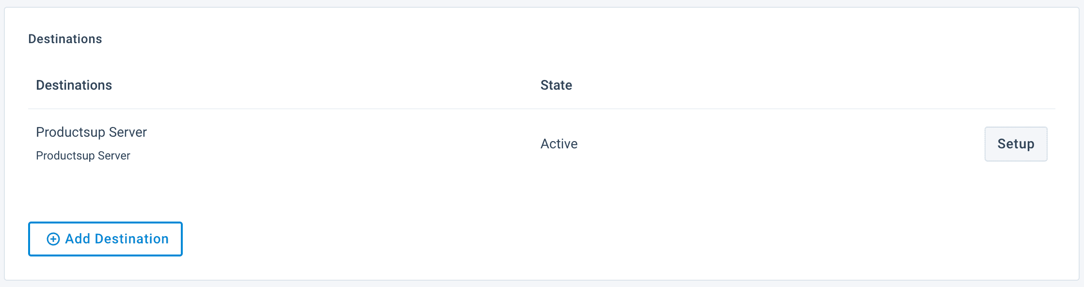Select the Destinations column header

pyautogui.click(x=74, y=85)
